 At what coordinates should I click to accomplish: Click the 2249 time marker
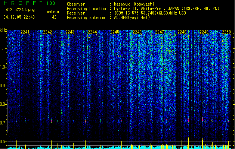204,32
